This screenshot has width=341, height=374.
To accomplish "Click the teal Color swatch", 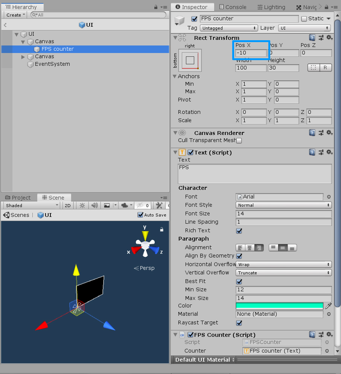I will point(279,306).
